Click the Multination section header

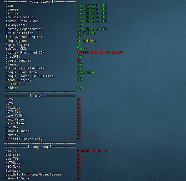pos(40,2)
